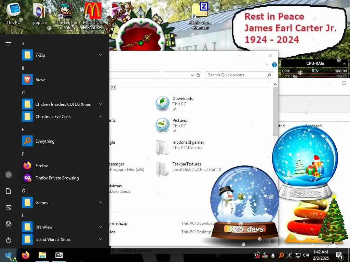Click the Start menu hamburger expand icon
Screen dimensions: 350x262
point(9,44)
